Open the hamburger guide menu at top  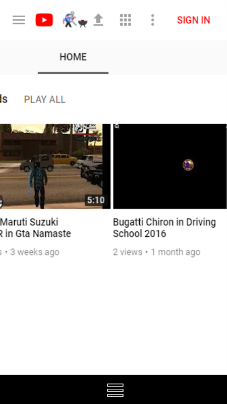click(19, 20)
